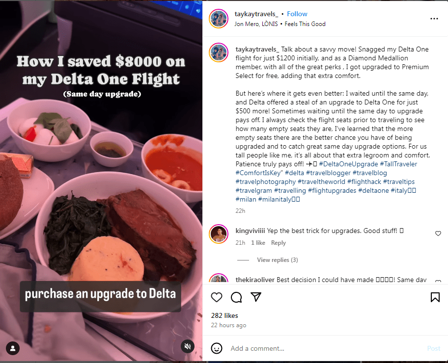Open taykaytravels_ profile picture in header
The image size is (448, 363).
(219, 19)
